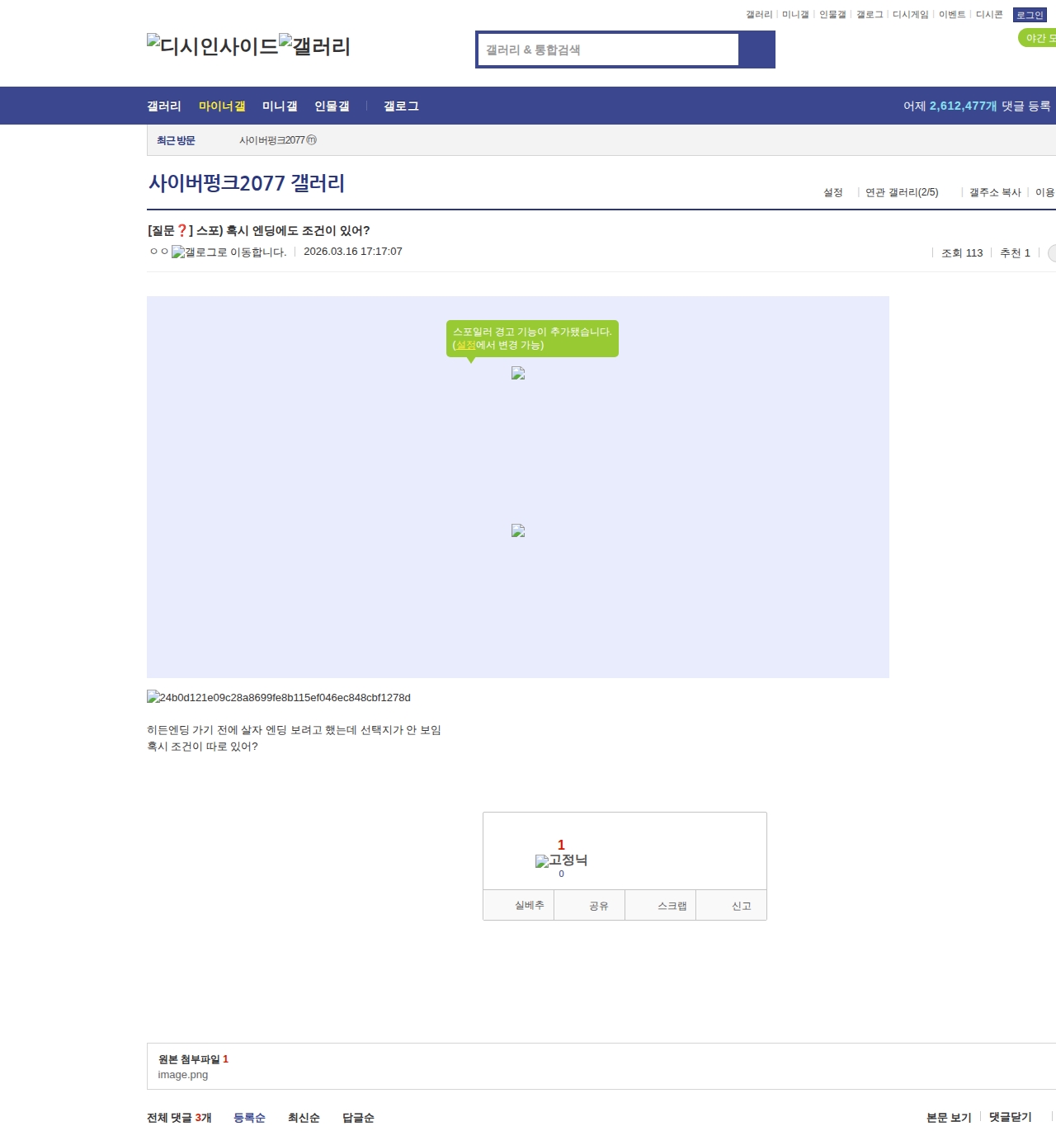Click the 로그인 button

click(x=1028, y=14)
